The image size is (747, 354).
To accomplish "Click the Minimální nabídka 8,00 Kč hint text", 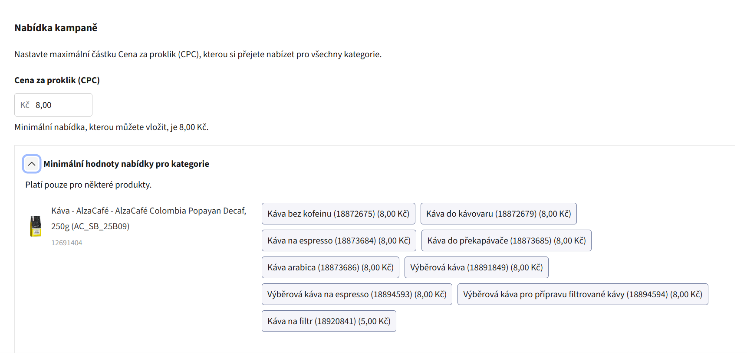I will click(112, 127).
